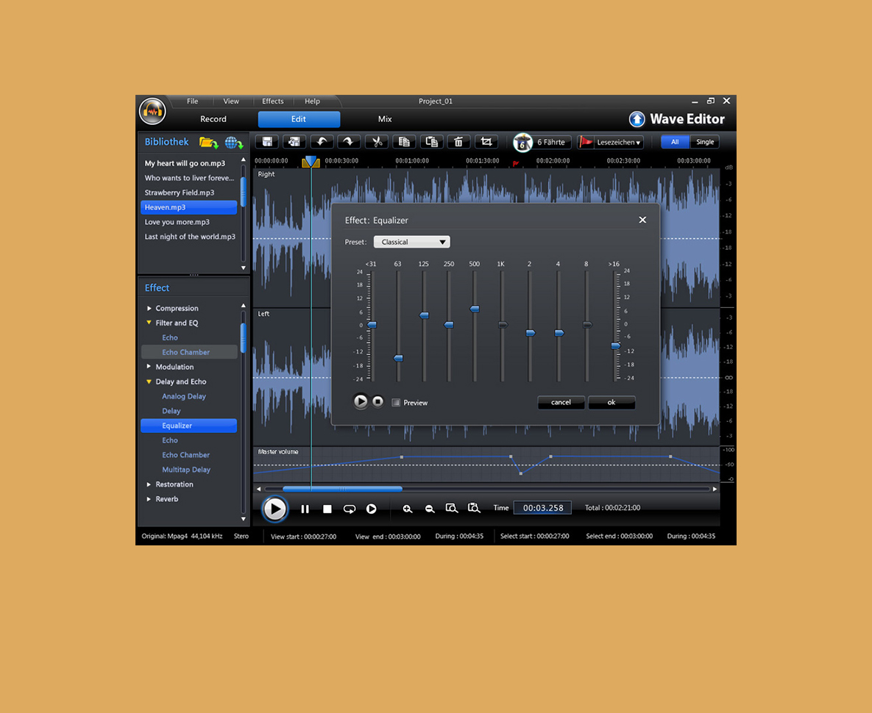
Task: Collapse the Filter and EQ group
Action: [149, 323]
